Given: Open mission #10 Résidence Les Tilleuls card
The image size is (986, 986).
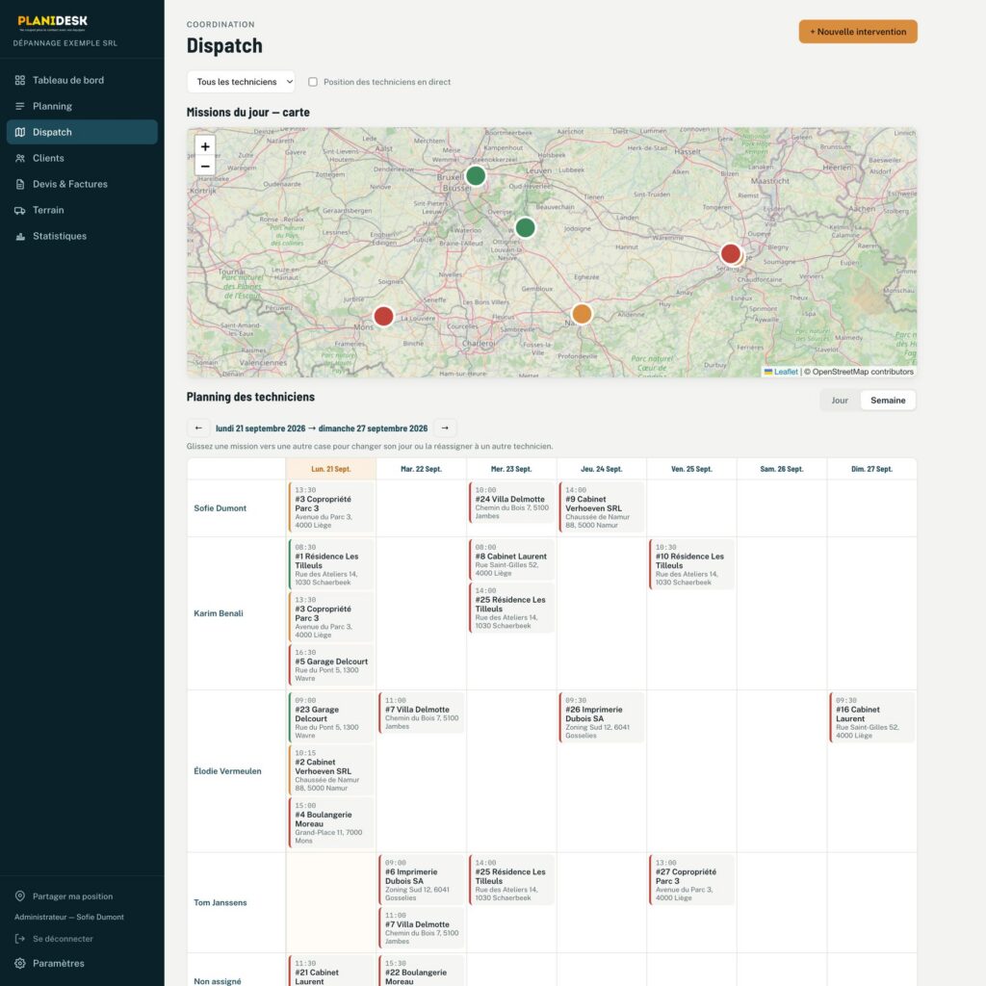Looking at the screenshot, I should (691, 564).
